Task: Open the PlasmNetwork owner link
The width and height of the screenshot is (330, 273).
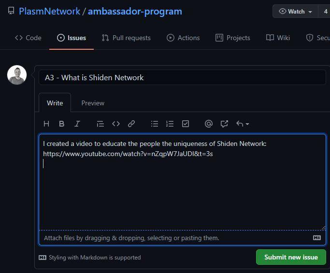Action: click(x=49, y=12)
